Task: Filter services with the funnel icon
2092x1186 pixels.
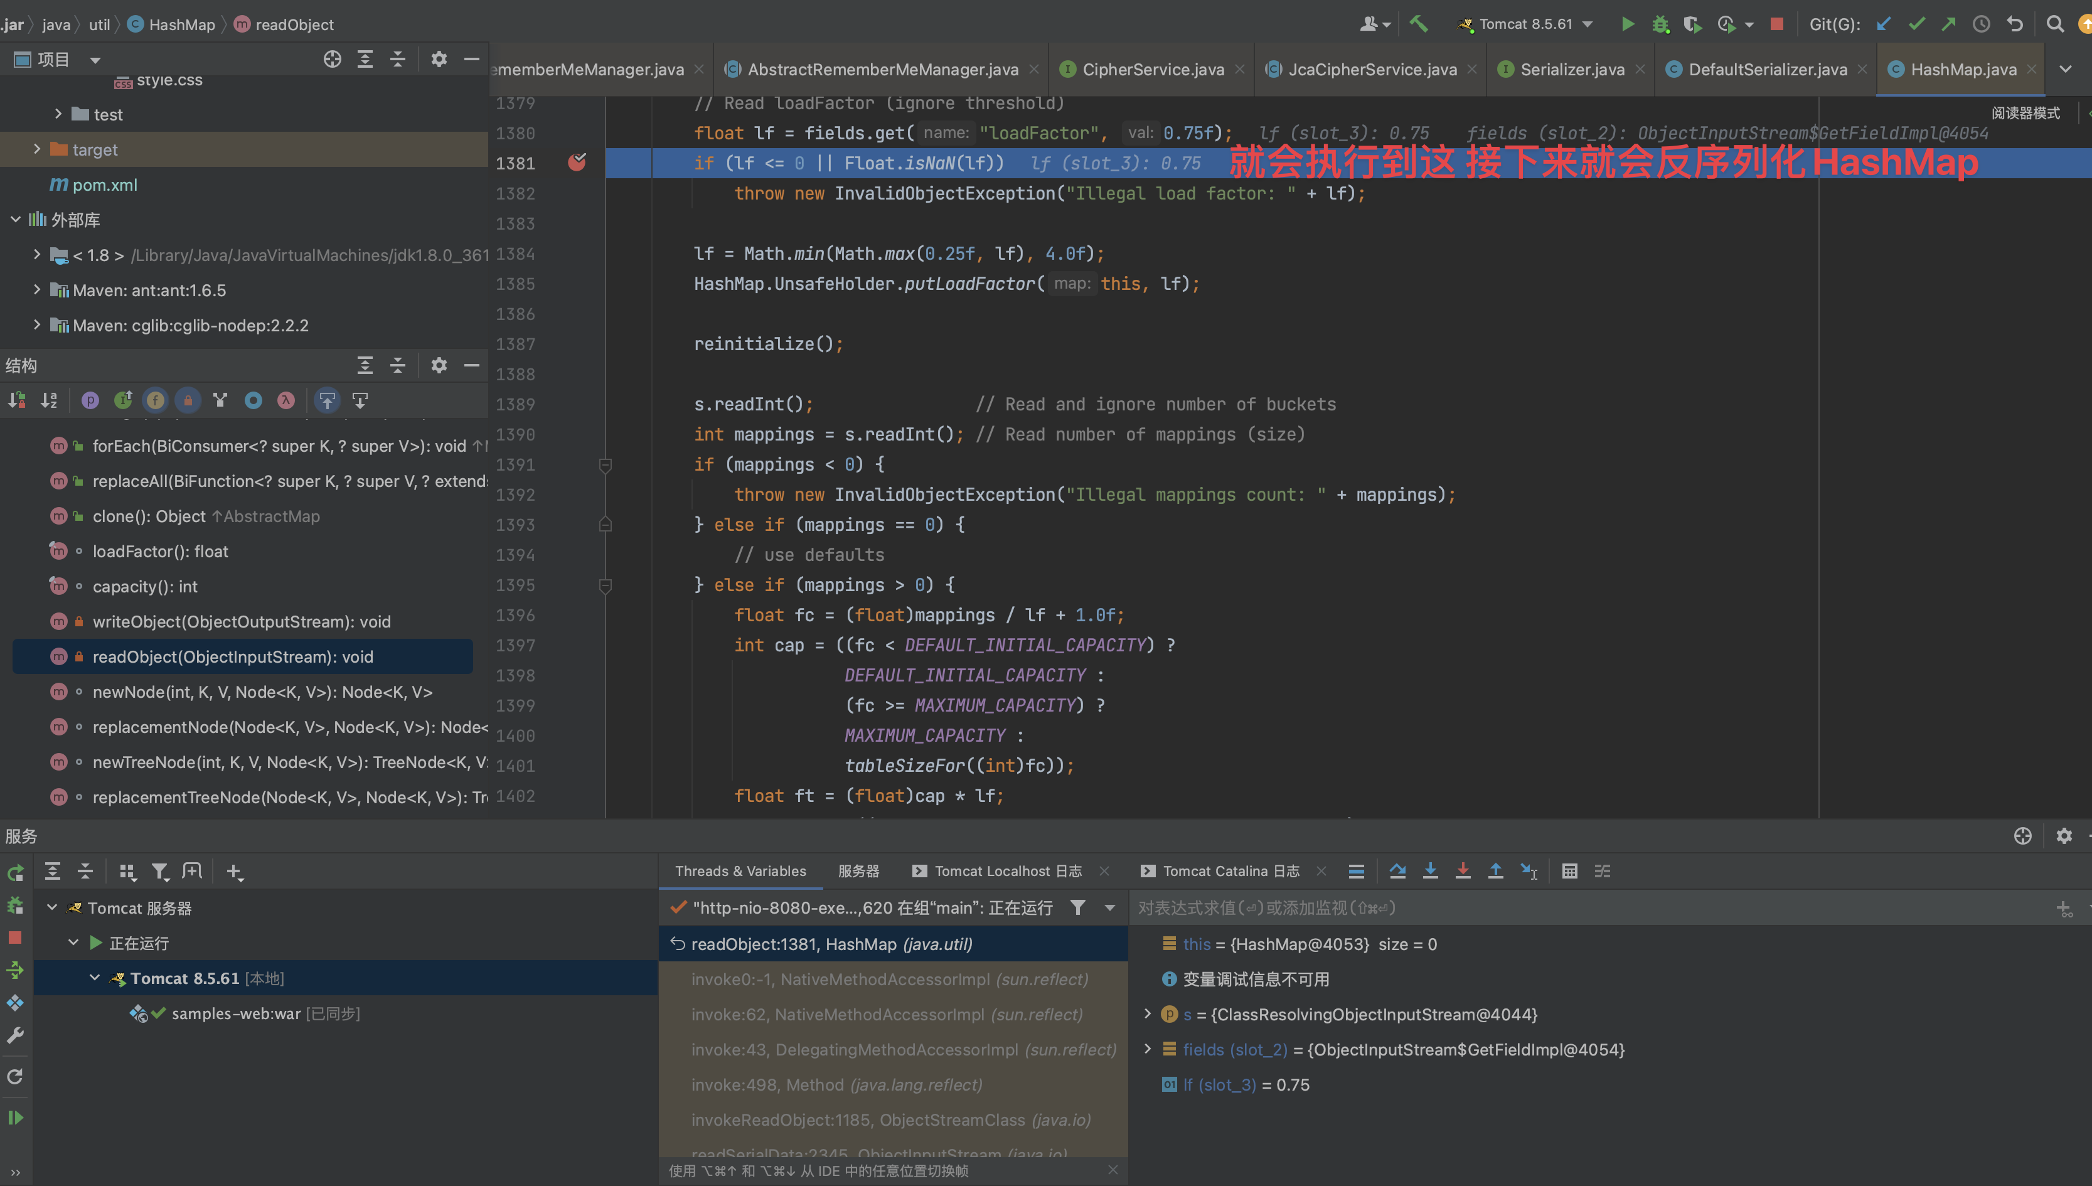Action: pyautogui.click(x=159, y=872)
